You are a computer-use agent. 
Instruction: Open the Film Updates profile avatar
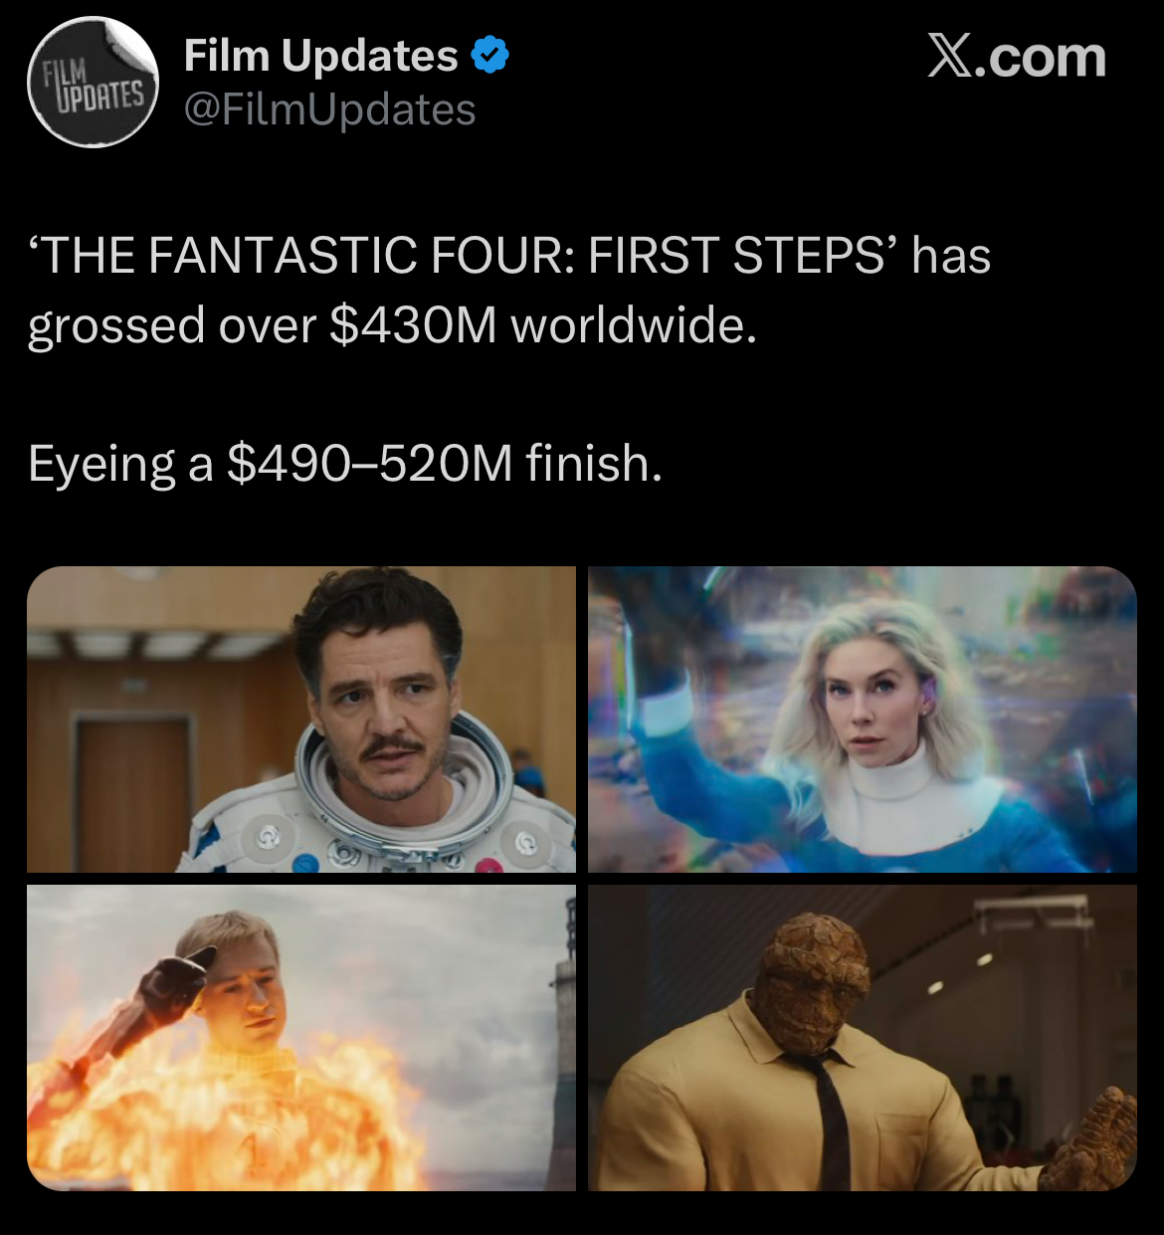(x=93, y=83)
